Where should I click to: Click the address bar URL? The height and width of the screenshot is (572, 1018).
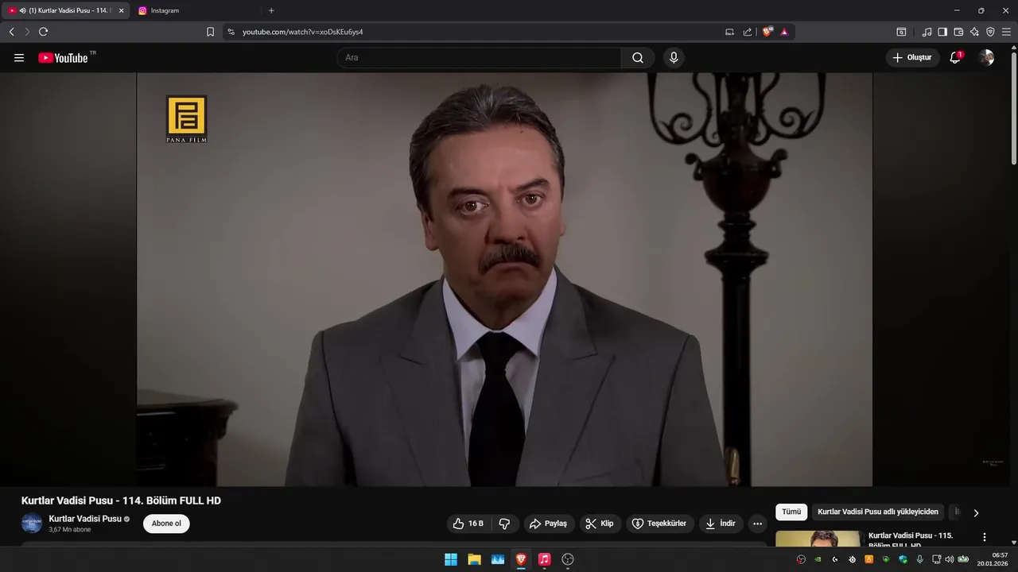click(303, 32)
